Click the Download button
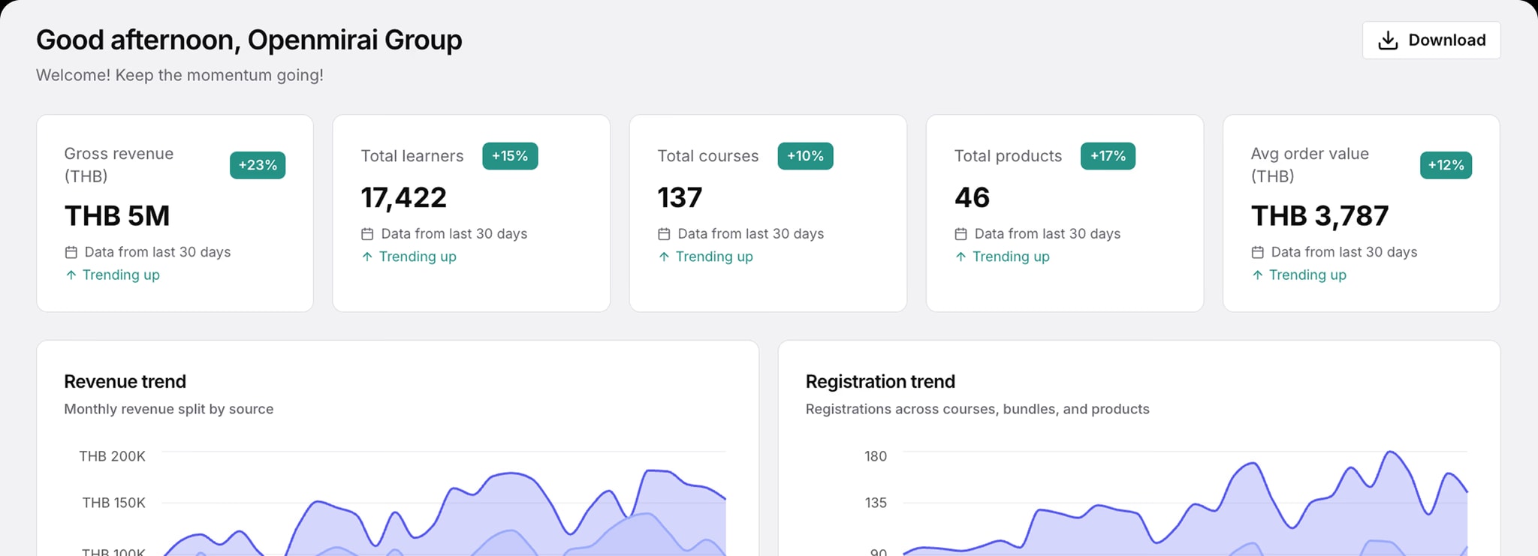The height and width of the screenshot is (556, 1538). [1431, 41]
